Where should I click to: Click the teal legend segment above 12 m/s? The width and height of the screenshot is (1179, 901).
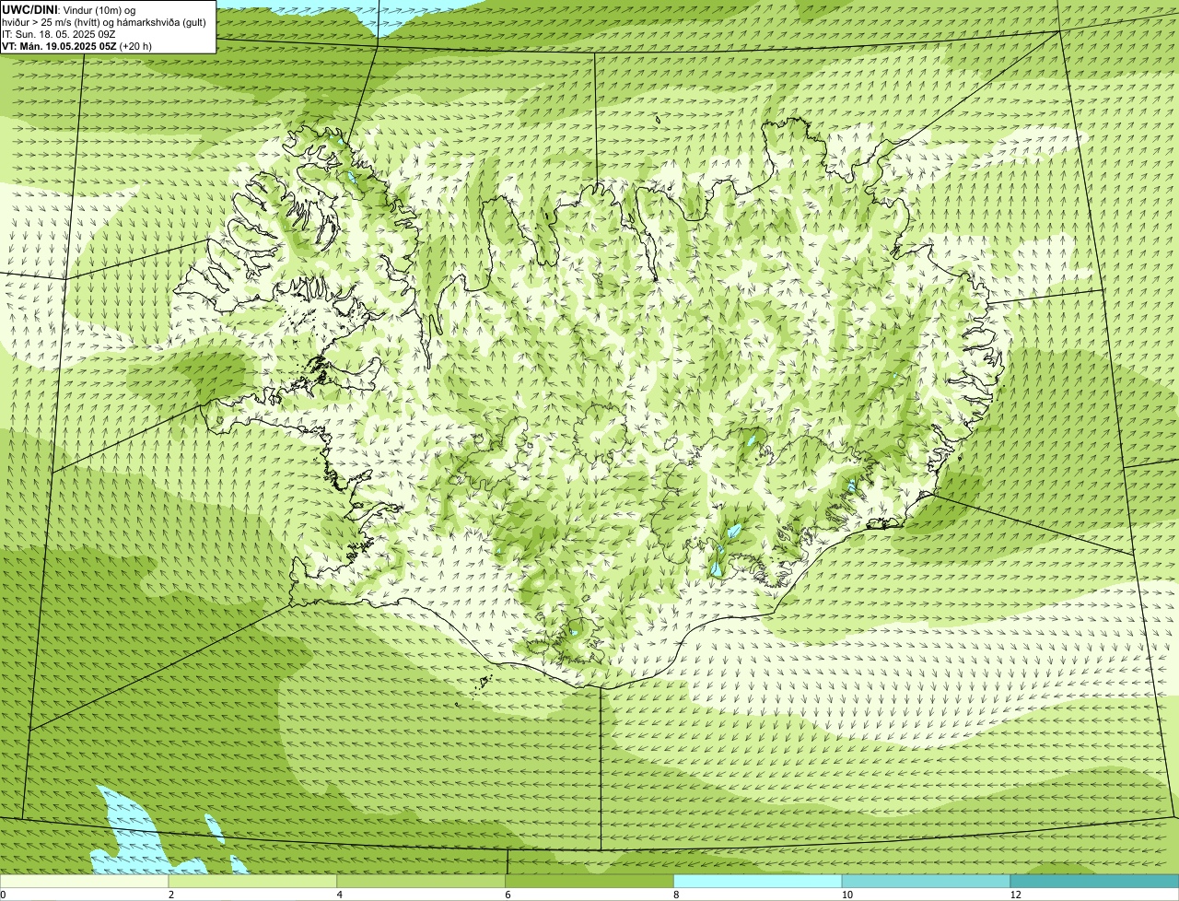(1094, 881)
